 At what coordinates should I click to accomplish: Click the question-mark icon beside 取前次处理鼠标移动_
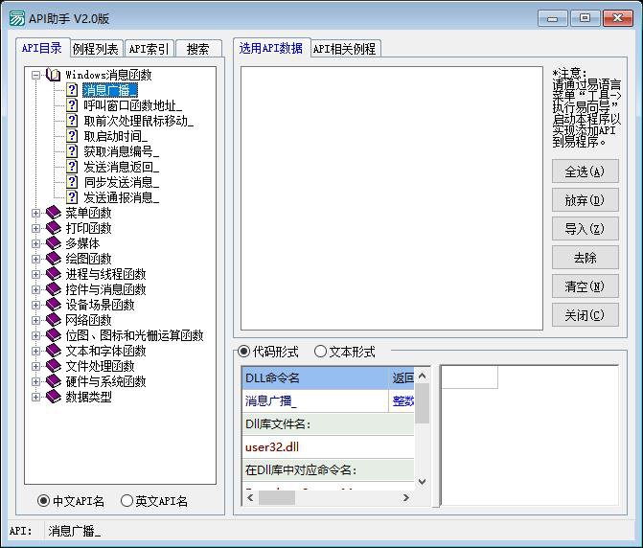[x=72, y=121]
